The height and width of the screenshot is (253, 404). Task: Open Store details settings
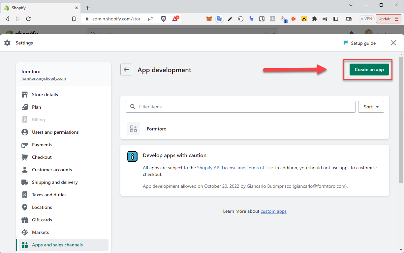(x=64, y=95)
